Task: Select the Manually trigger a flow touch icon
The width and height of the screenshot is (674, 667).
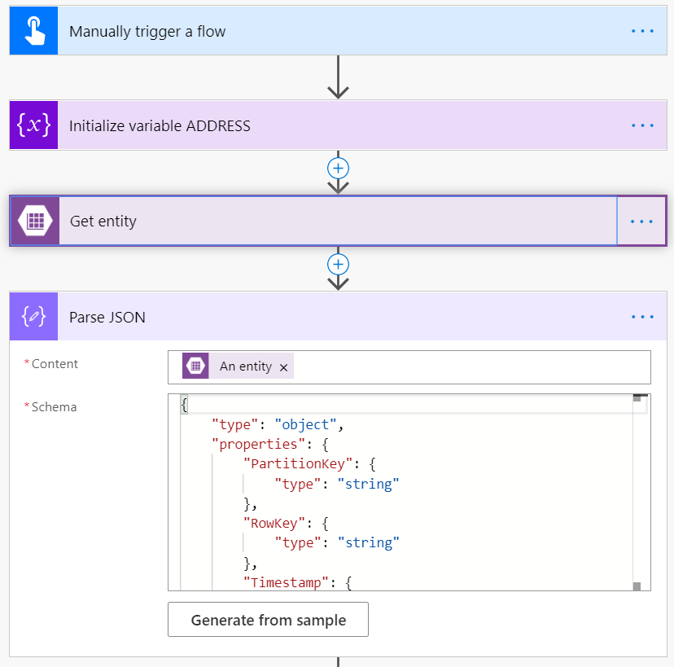Action: tap(33, 30)
